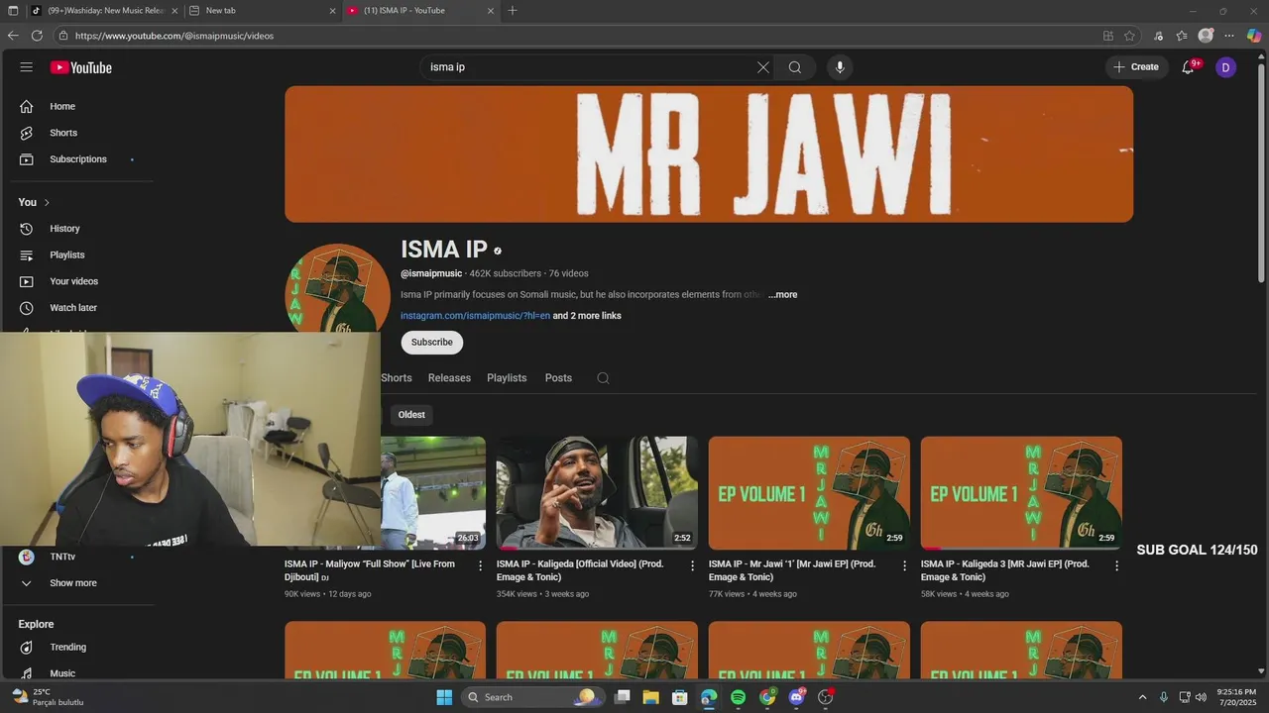This screenshot has width=1269, height=713.
Task: Switch to the Playlists channel tab
Action: pyautogui.click(x=507, y=378)
